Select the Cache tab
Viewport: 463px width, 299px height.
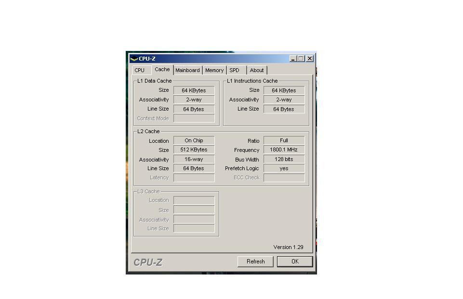pyautogui.click(x=162, y=70)
